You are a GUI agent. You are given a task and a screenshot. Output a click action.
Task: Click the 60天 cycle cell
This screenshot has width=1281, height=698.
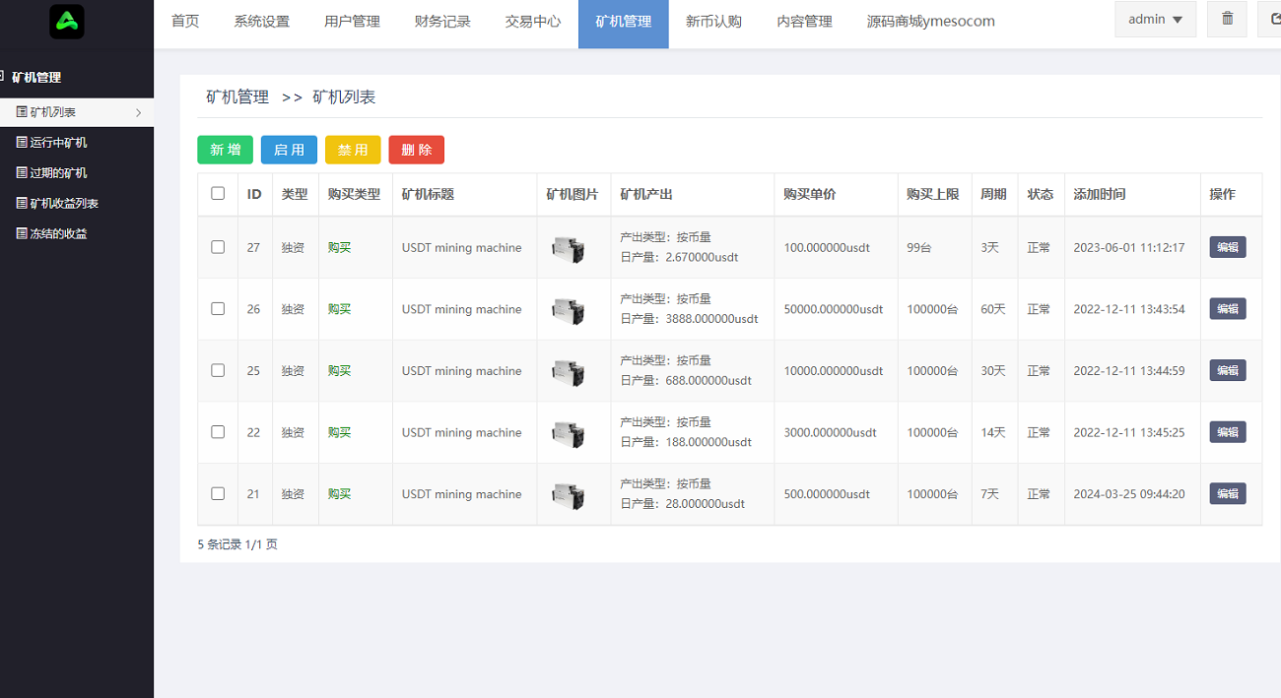(x=993, y=309)
